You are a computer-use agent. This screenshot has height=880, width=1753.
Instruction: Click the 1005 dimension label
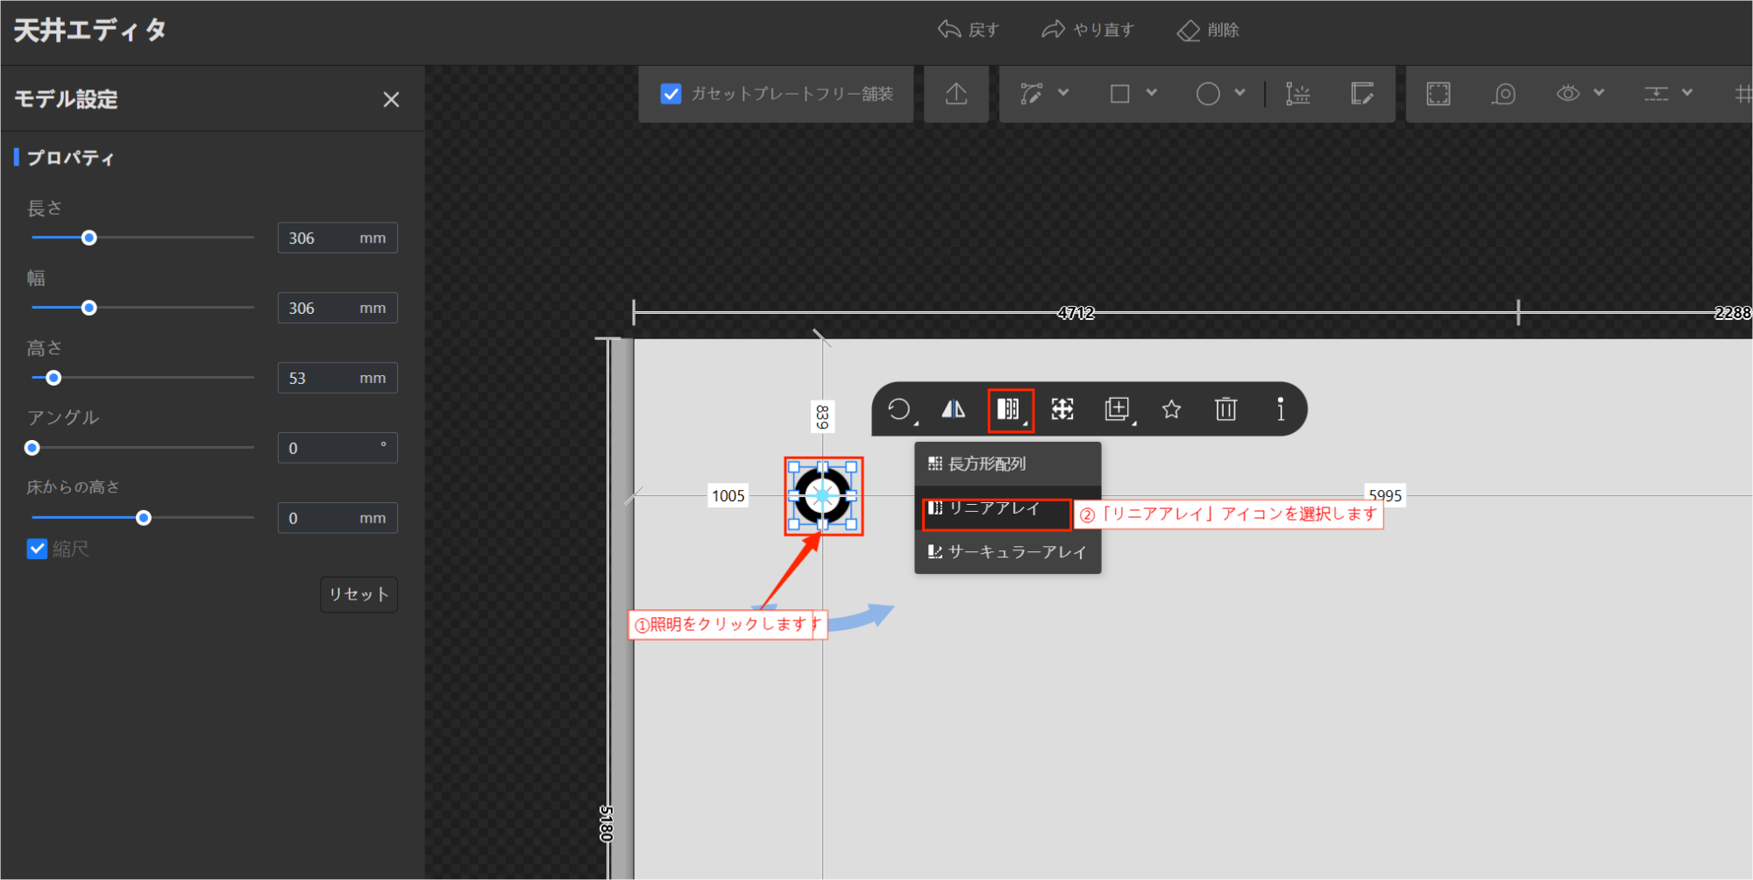[x=728, y=496]
